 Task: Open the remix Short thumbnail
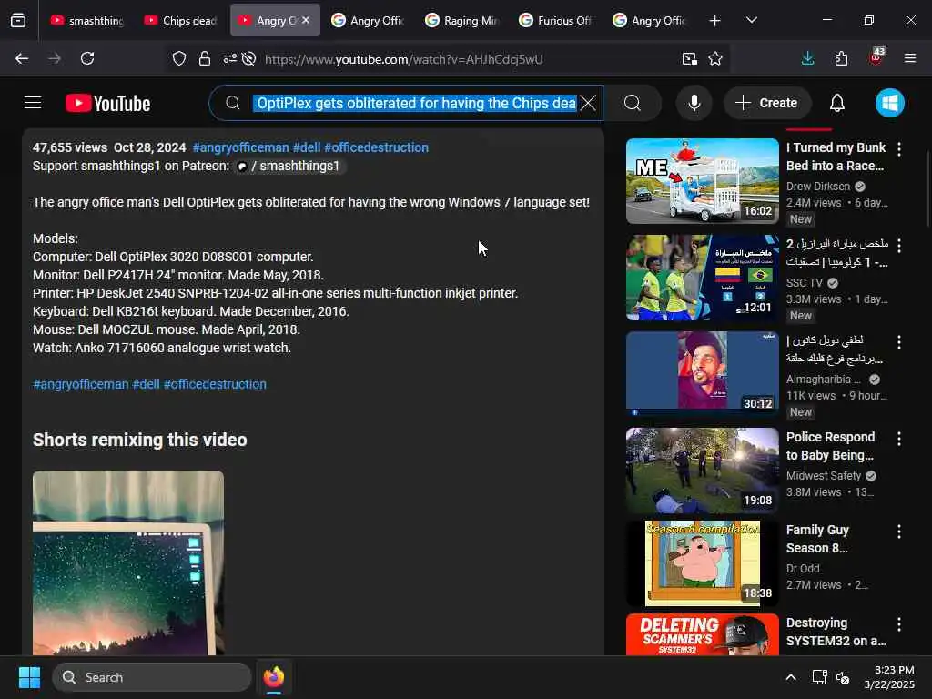click(x=128, y=562)
